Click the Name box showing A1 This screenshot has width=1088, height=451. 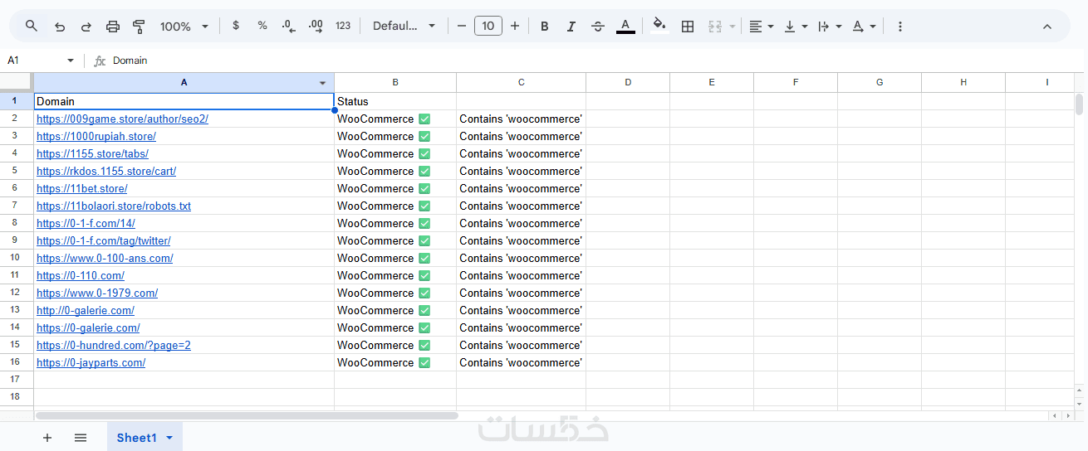tap(33, 61)
